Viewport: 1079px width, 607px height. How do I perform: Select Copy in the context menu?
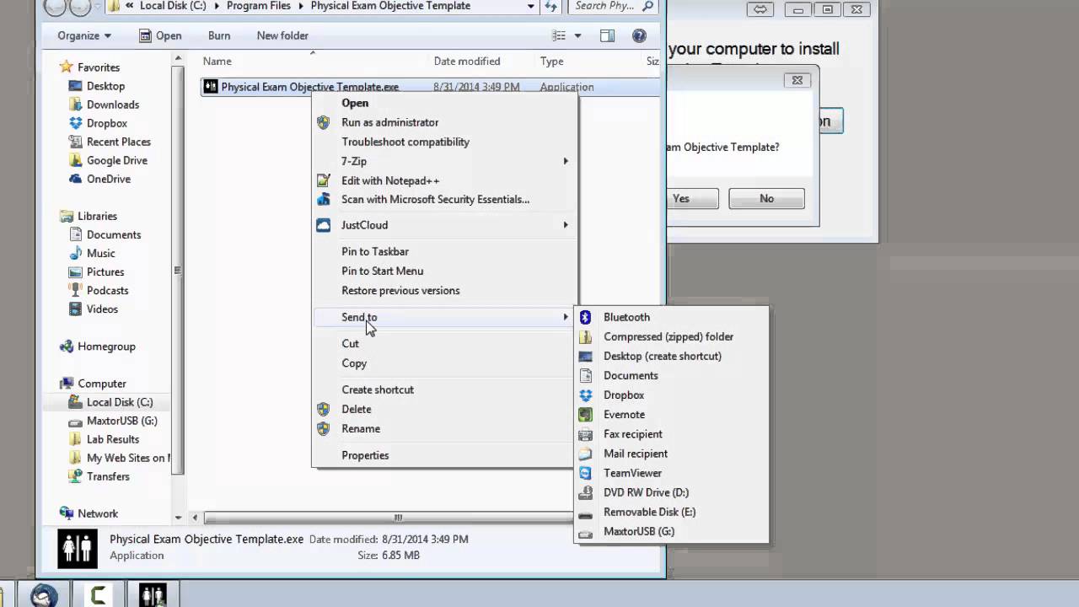click(354, 363)
